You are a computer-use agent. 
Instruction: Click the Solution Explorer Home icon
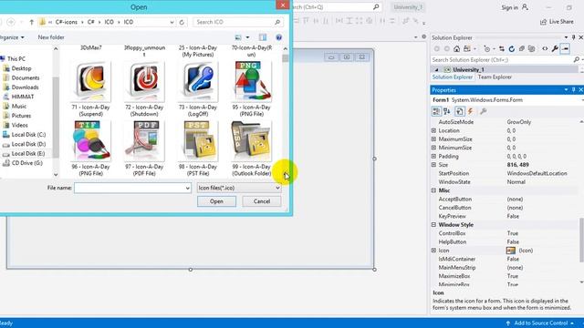pyautogui.click(x=456, y=49)
